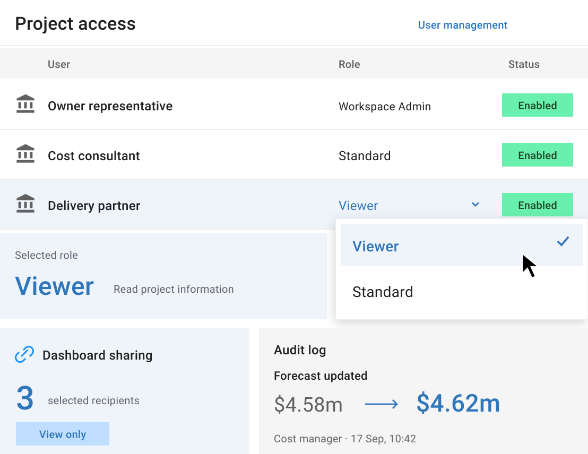Click the Project access heading
588x454 pixels.
click(75, 24)
